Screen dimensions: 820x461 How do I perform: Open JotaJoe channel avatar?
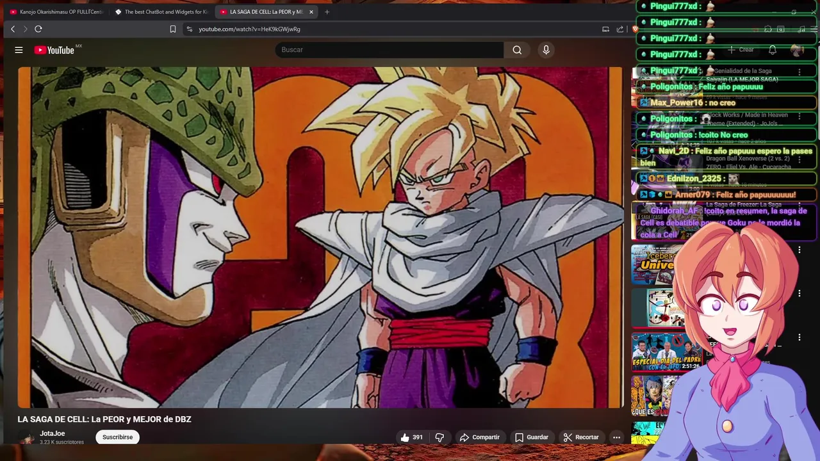27,438
